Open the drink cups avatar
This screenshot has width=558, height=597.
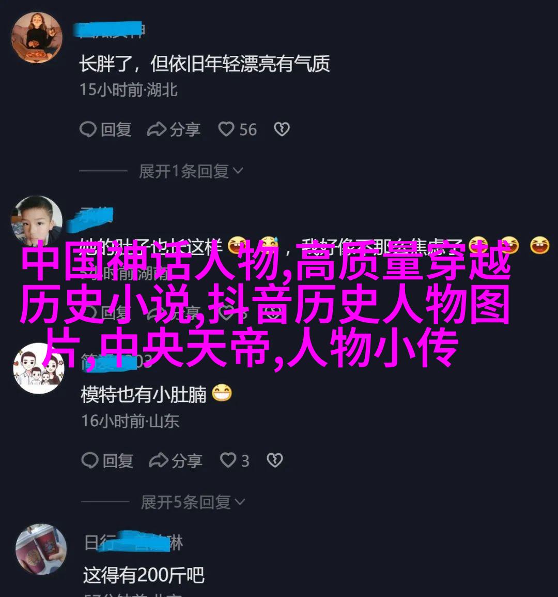(x=41, y=549)
